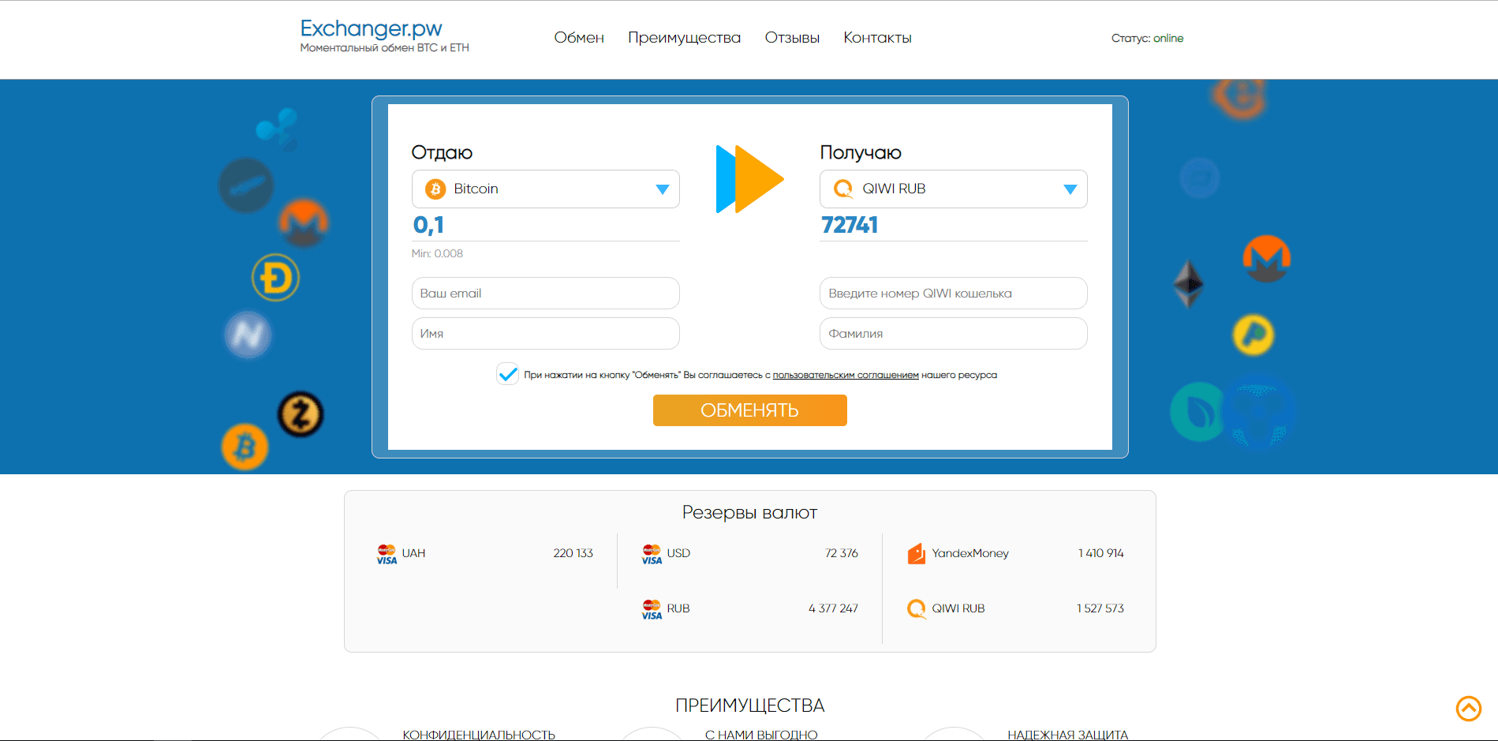
Task: Select the Отзывы menu item
Action: tap(791, 37)
